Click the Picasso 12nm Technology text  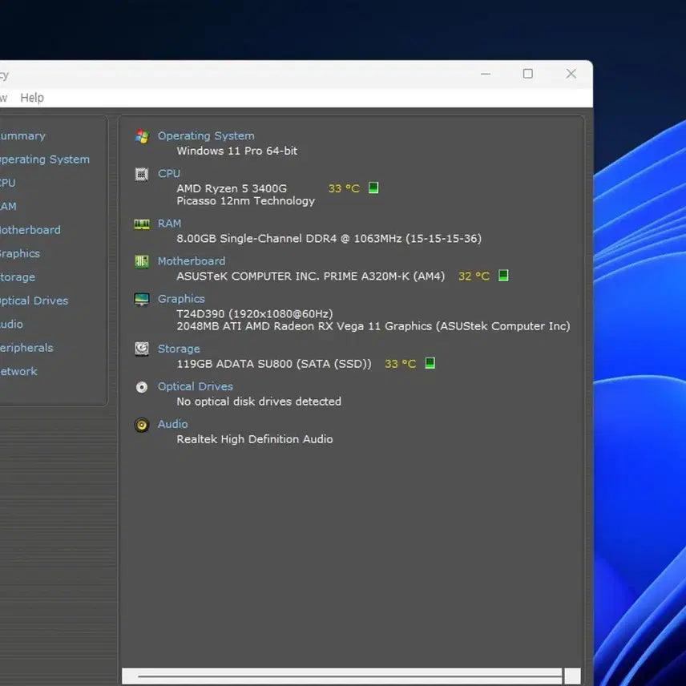click(245, 201)
